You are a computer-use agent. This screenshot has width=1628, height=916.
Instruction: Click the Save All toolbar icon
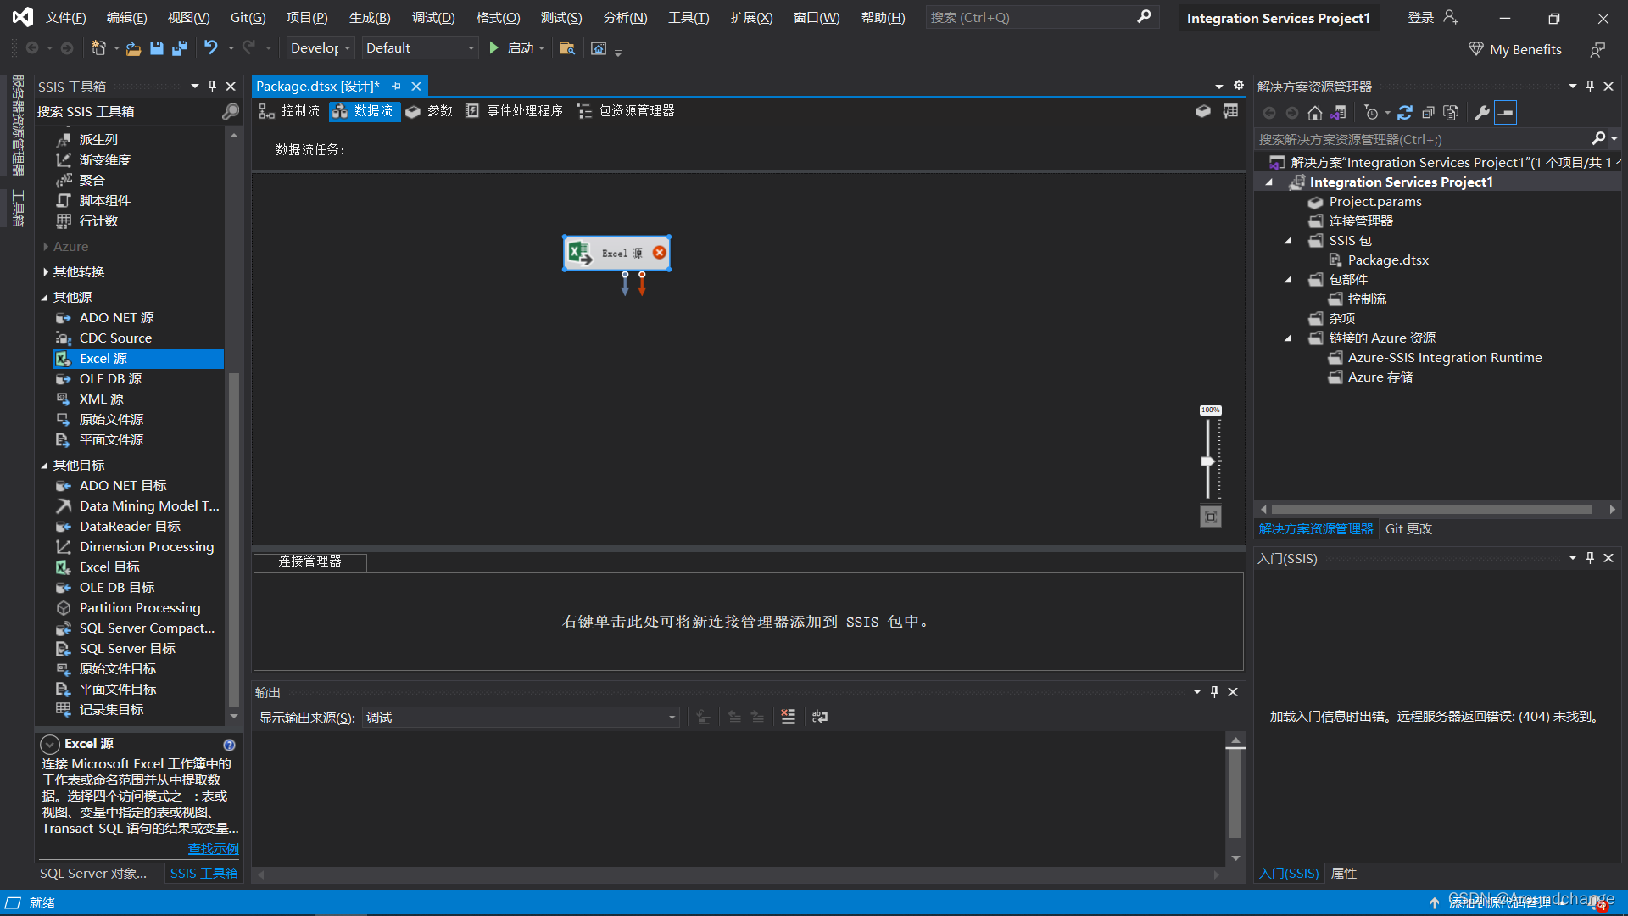[180, 48]
